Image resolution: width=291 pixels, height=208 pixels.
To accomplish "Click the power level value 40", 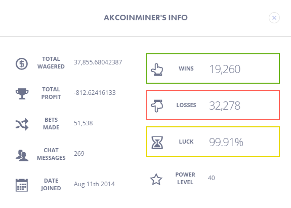I will click(x=212, y=178).
